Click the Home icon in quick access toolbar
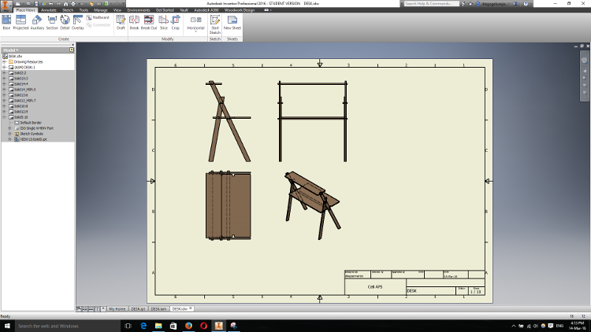591x332 pixels. click(65, 4)
